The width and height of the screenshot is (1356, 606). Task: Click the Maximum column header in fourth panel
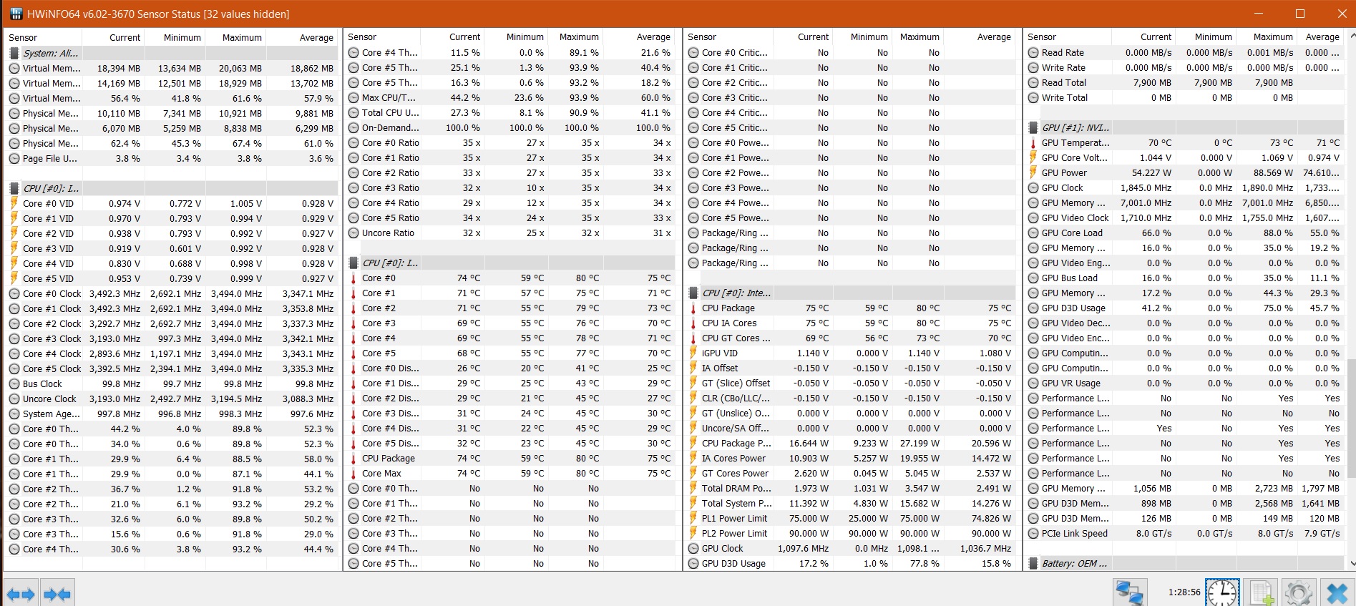(x=1266, y=36)
